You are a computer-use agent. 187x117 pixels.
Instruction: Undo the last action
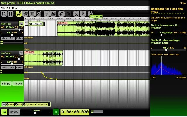[62, 14]
